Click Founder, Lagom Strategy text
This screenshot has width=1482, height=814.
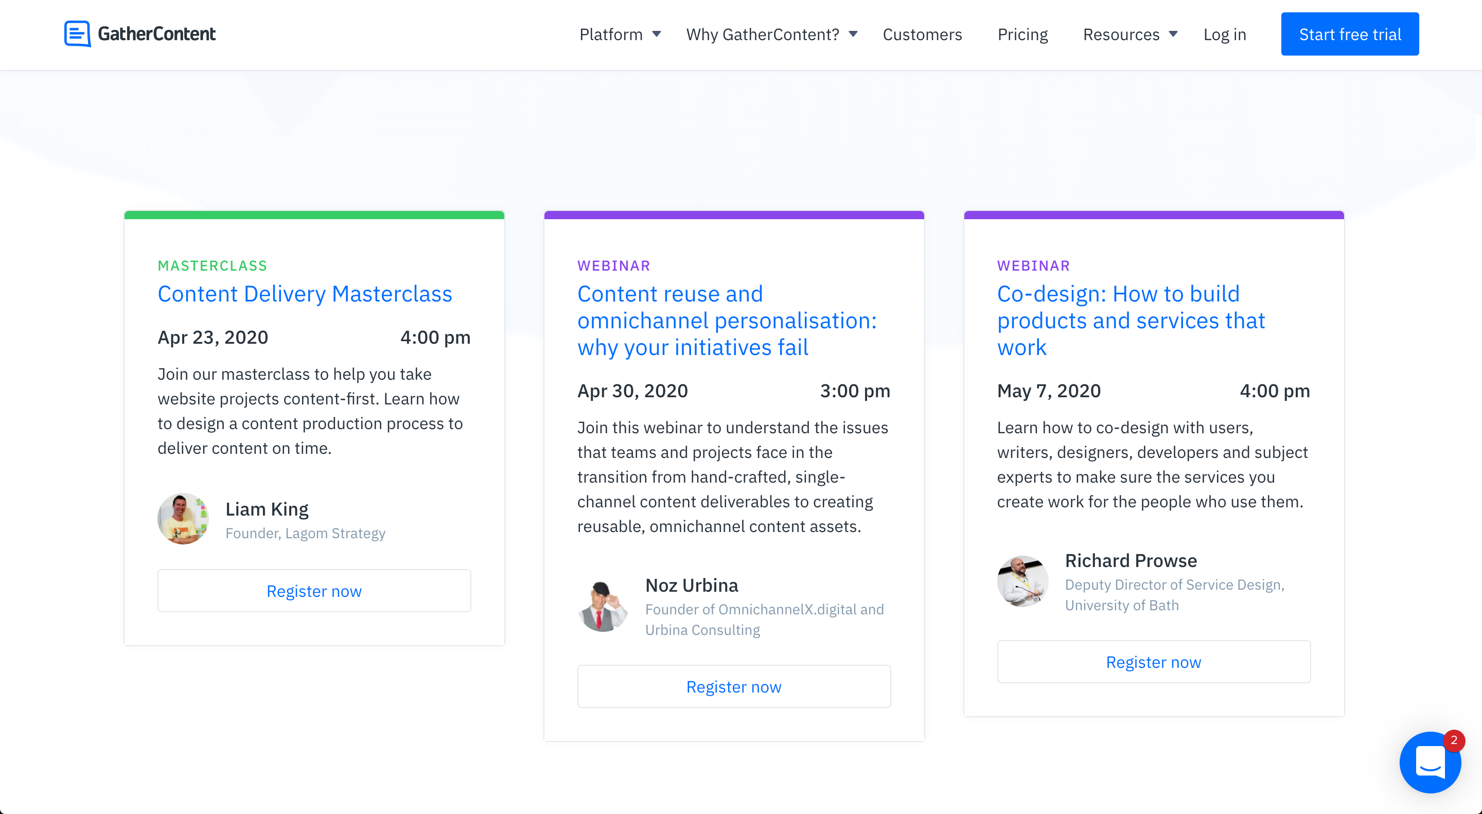click(x=306, y=533)
